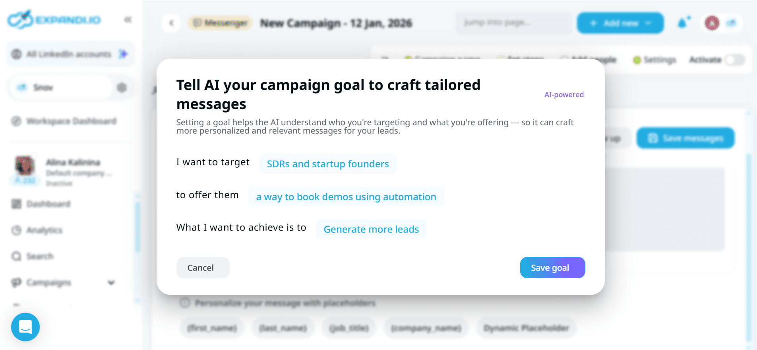Open the gear settings icon next to Snov

(122, 88)
